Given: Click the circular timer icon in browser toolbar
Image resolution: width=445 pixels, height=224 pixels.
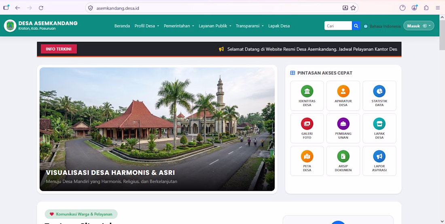Looking at the screenshot, I should click(403, 8).
